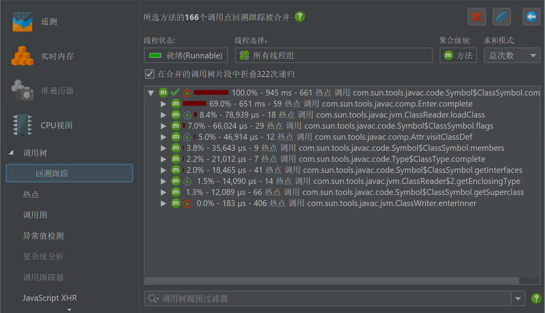Select 回溯跟踪 in the sidebar
Screen dimensions: 545x313
pyautogui.click(x=69, y=173)
